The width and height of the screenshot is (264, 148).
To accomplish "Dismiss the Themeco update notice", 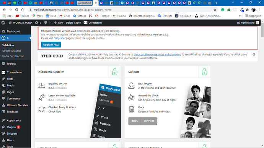I will [x=254, y=54].
